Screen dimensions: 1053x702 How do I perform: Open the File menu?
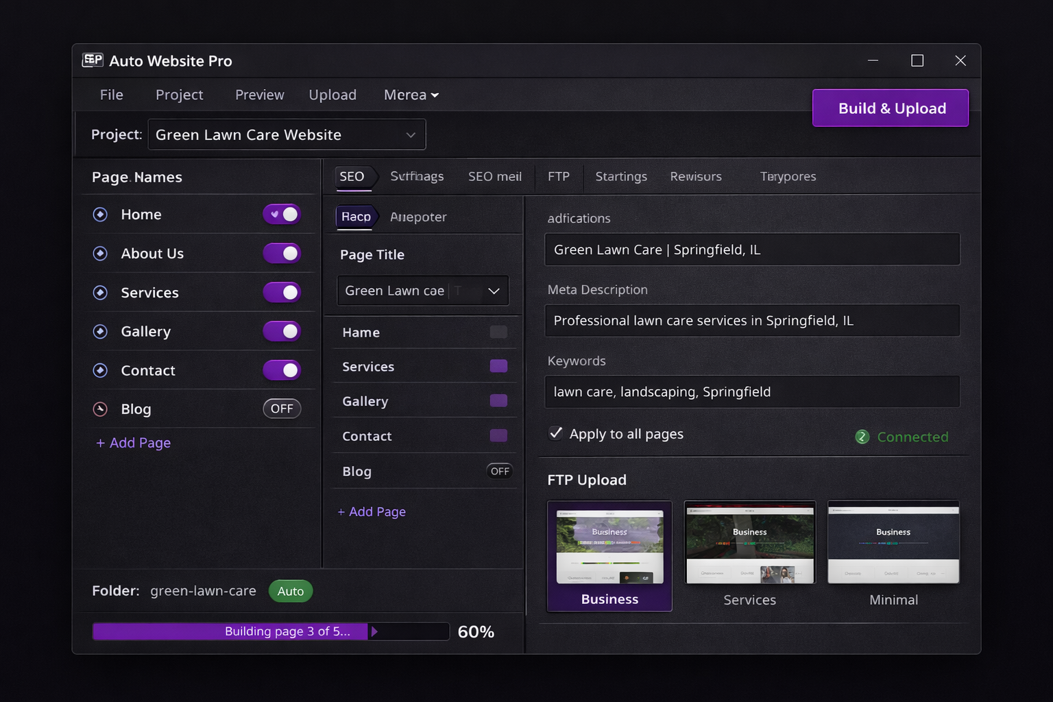[x=111, y=95]
